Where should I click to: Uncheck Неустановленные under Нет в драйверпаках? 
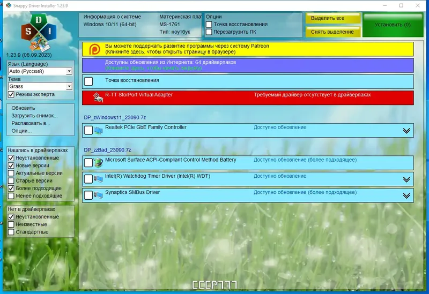click(x=11, y=217)
